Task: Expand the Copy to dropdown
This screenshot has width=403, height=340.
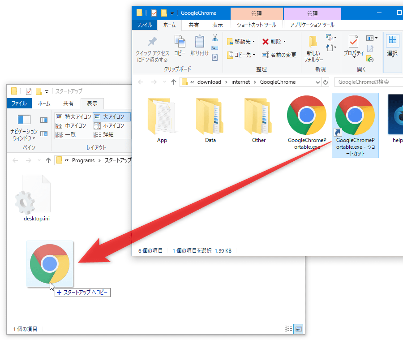Action: [254, 55]
